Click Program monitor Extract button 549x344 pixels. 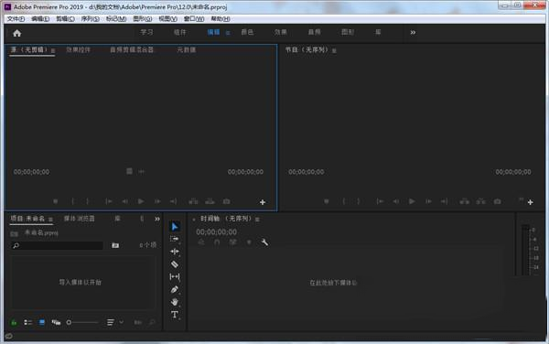click(x=480, y=201)
